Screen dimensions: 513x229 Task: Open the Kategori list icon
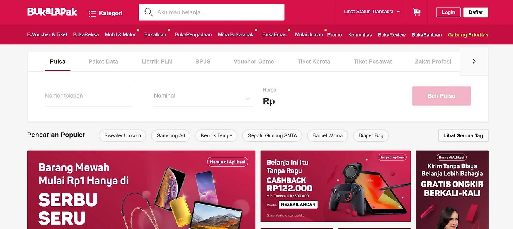[92, 14]
